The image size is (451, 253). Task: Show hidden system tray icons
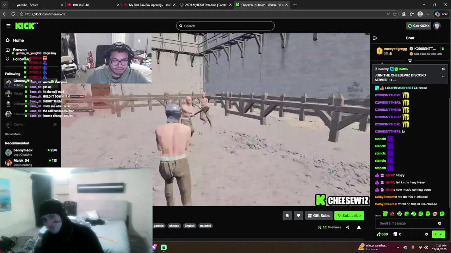point(398,247)
